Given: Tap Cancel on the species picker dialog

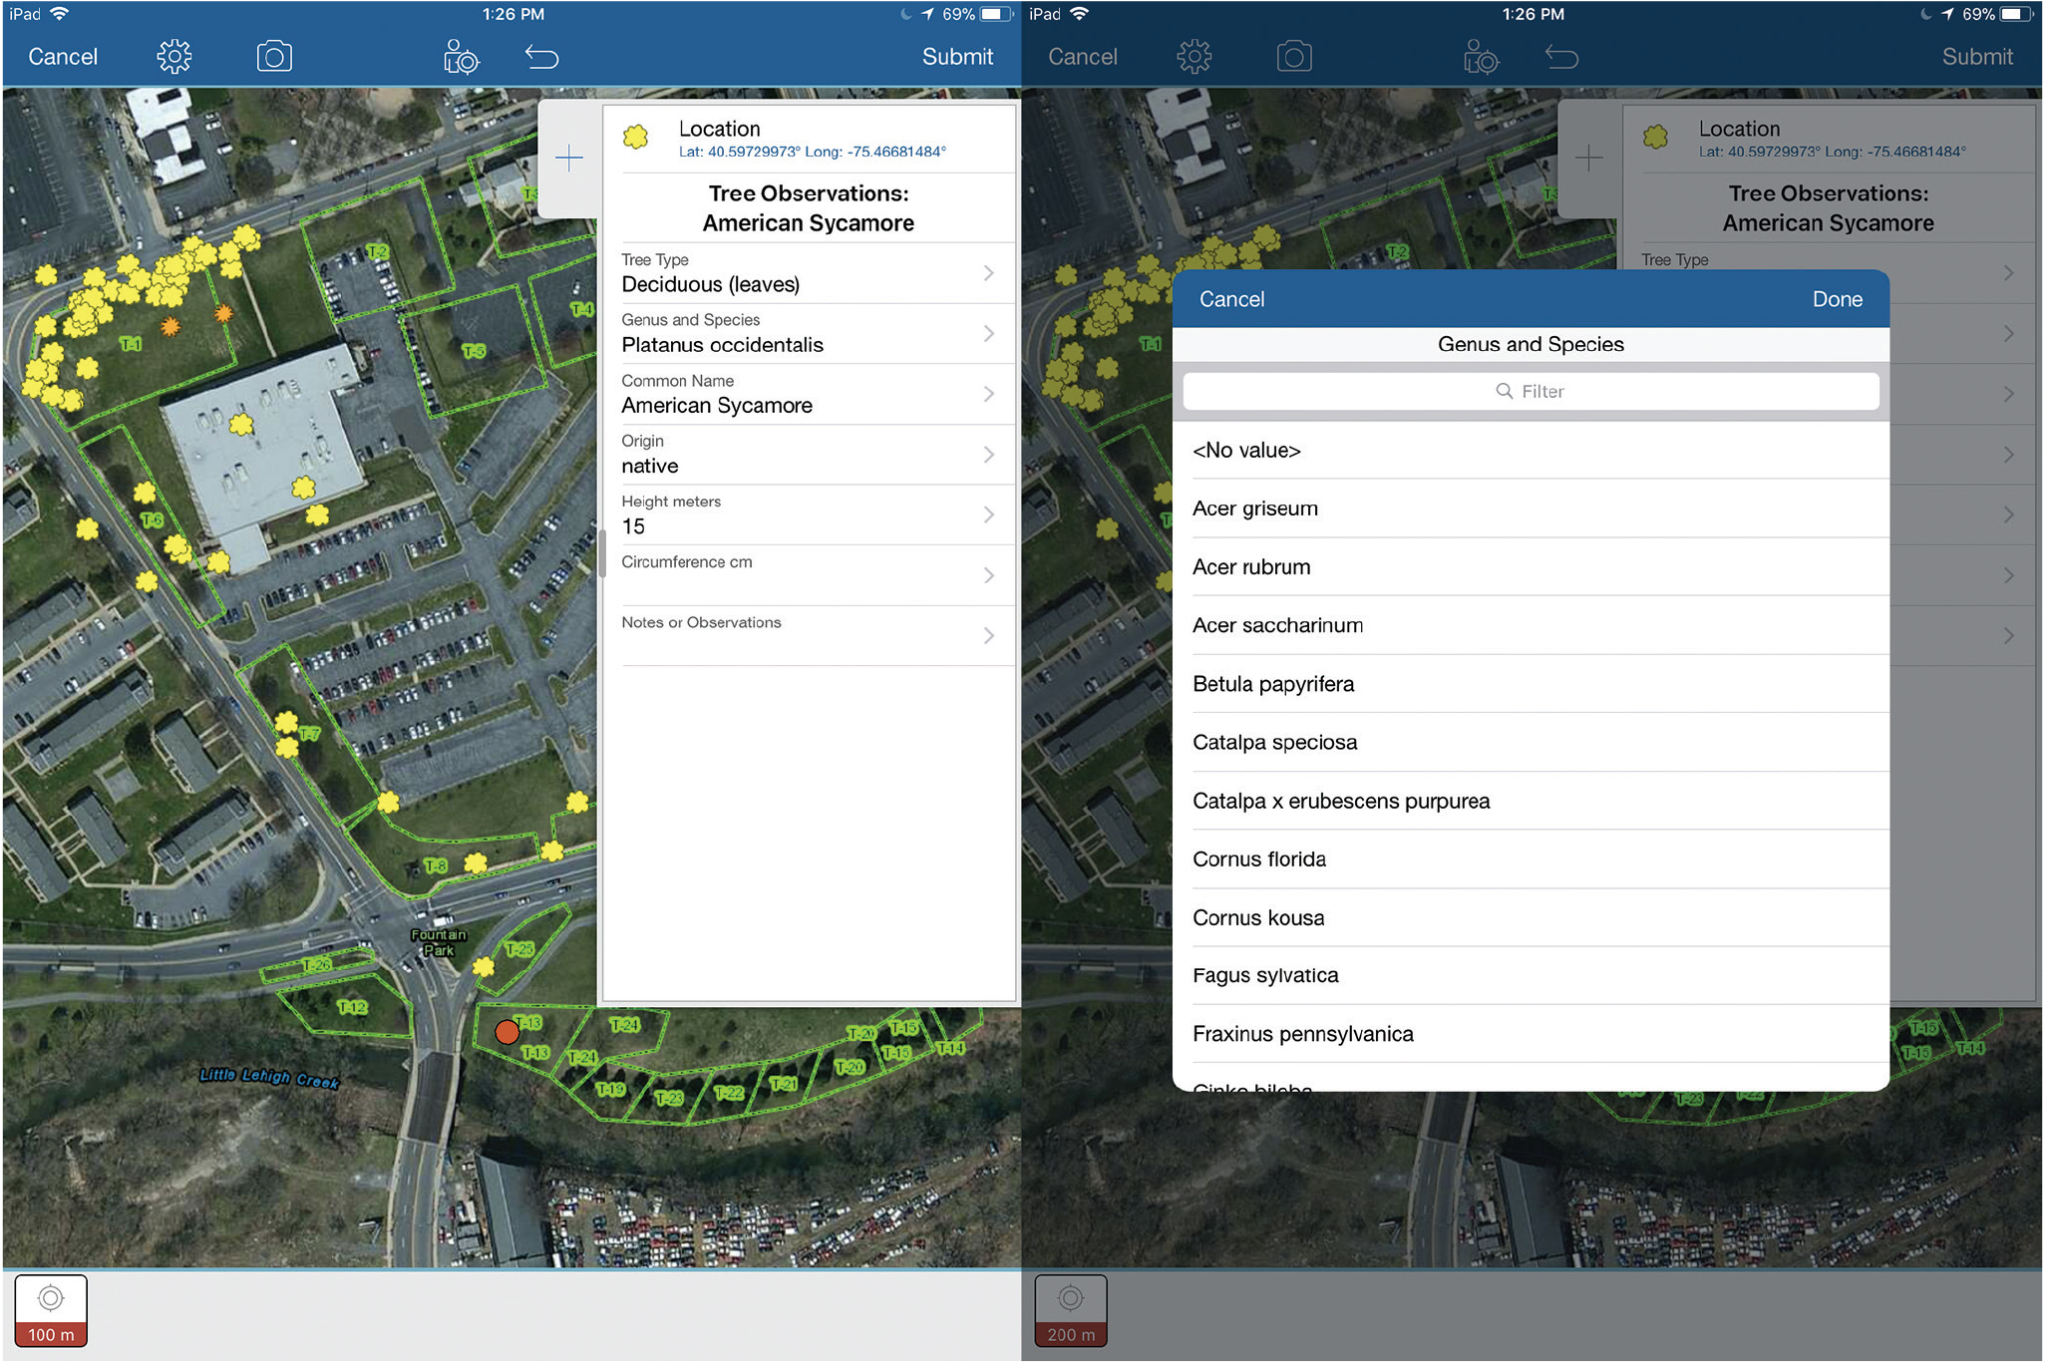Looking at the screenshot, I should point(1231,297).
